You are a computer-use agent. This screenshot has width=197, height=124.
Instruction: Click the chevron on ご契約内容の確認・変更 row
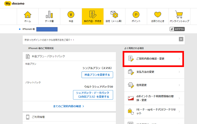click(179, 59)
